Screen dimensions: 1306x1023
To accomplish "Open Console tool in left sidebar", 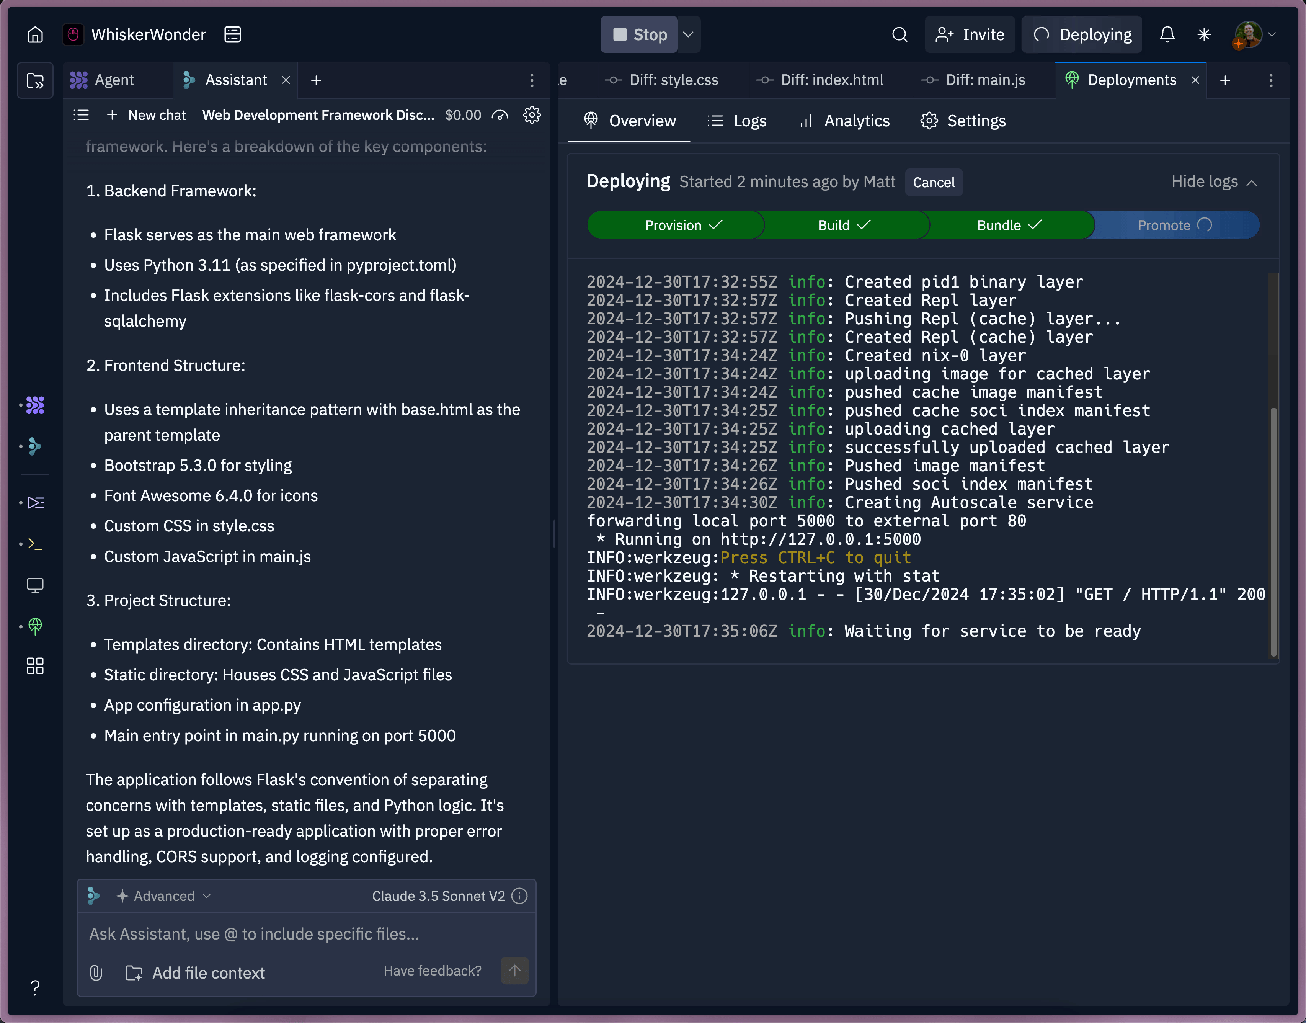I will pyautogui.click(x=35, y=503).
